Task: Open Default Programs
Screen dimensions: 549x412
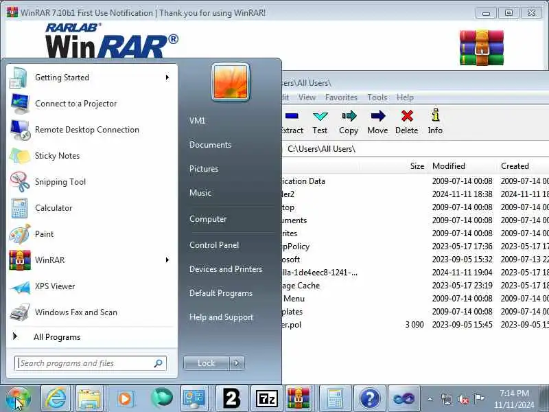Action: click(x=221, y=293)
